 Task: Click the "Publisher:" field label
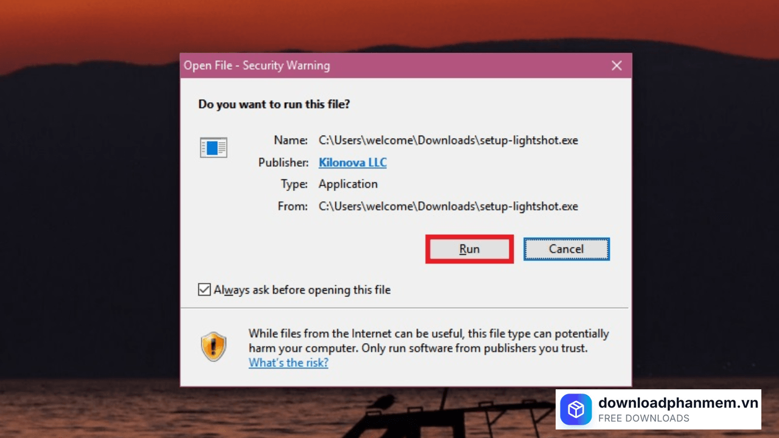284,162
